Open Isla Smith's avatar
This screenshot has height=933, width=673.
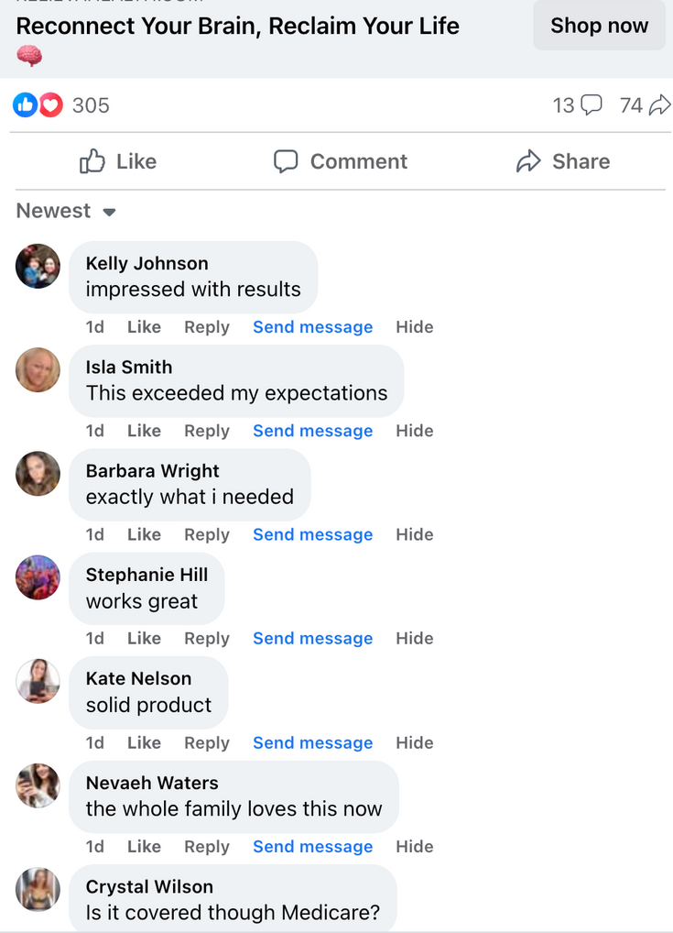click(x=38, y=369)
